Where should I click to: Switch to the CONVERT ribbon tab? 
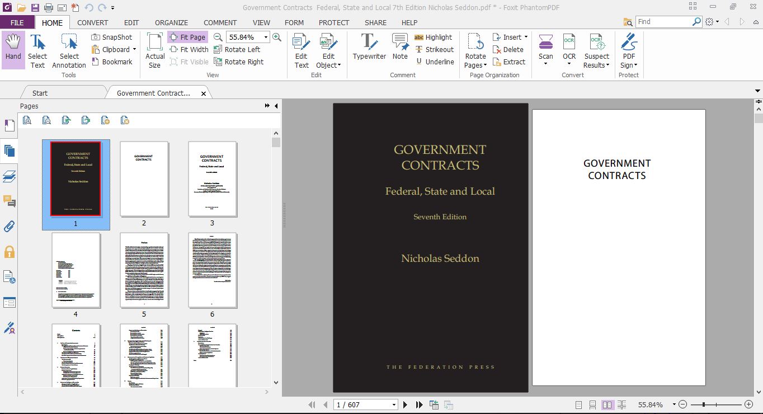tap(93, 22)
